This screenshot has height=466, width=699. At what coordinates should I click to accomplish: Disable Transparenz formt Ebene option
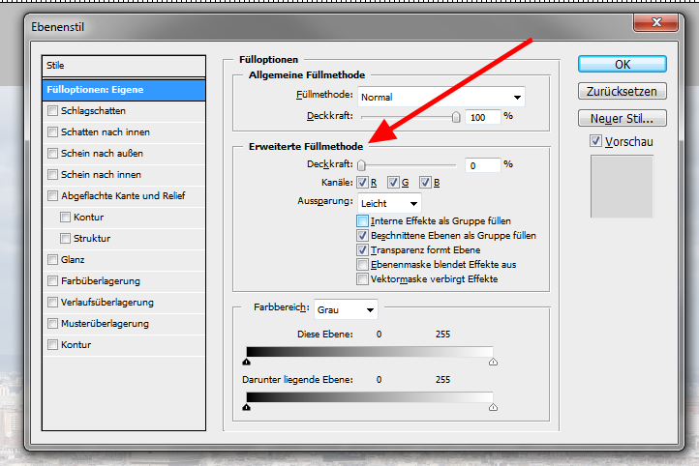click(363, 249)
